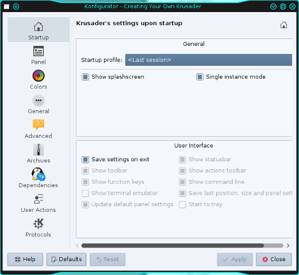Open the Dependencies penguin icon
Image resolution: width=299 pixels, height=275 pixels.
point(39,174)
